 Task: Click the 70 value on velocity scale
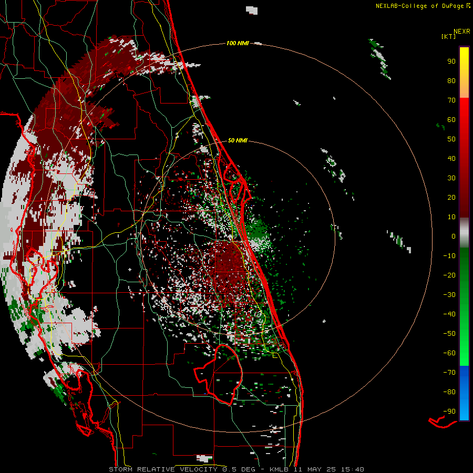pos(451,100)
